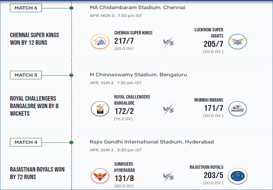Click the MATCH 4 label box

click(26, 142)
